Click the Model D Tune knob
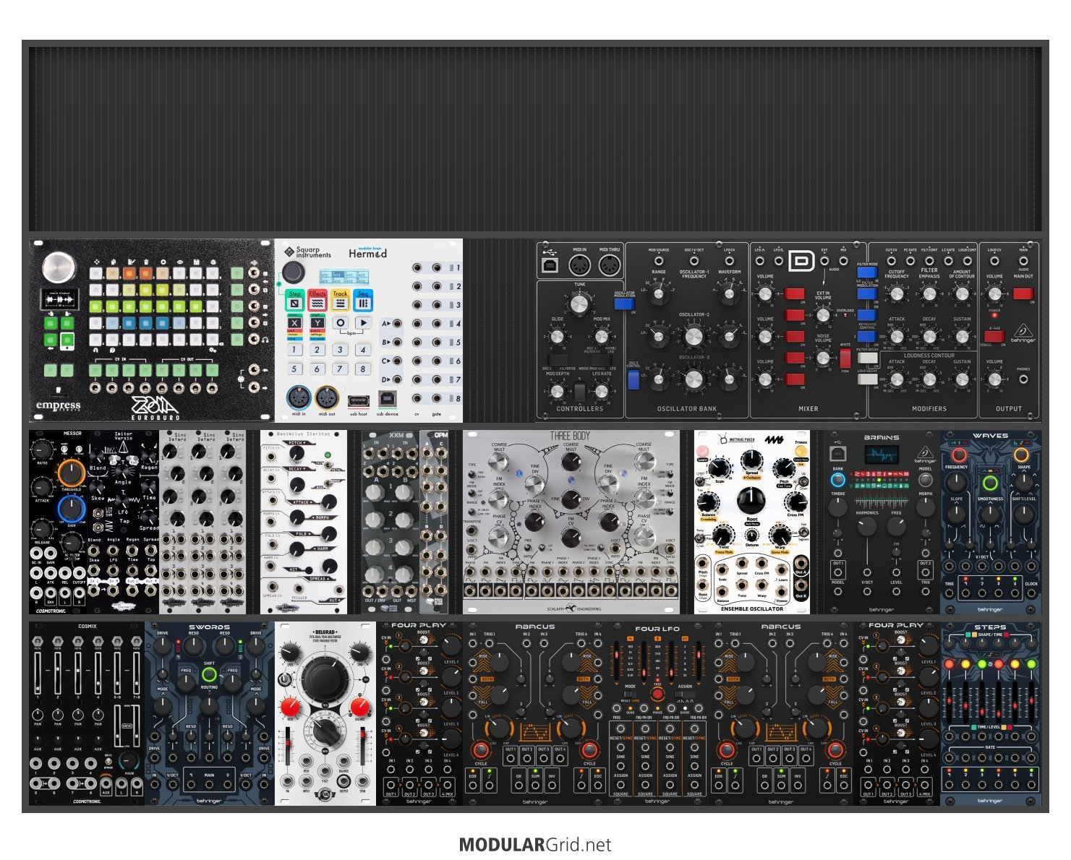1071x860 pixels. click(579, 304)
